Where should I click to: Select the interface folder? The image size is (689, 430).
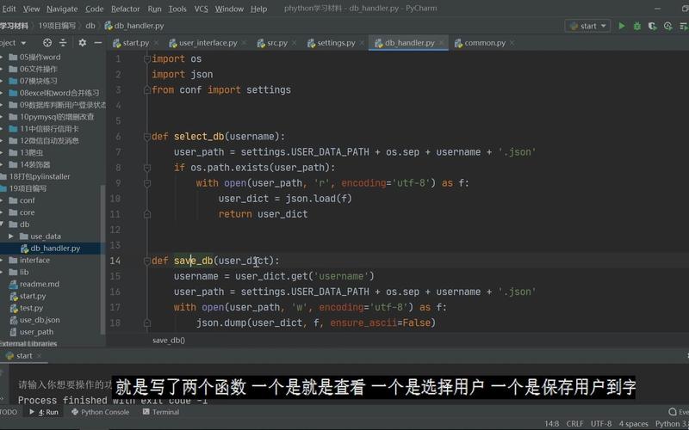coord(34,261)
